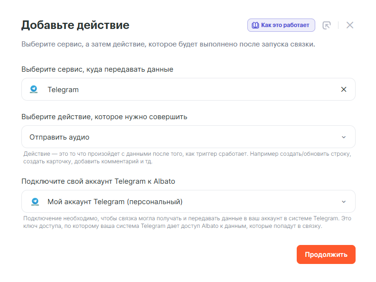The image size is (376, 282).
Task: Select 'Мой аккаунт Telegram (персональный)' account text
Action: (115, 202)
